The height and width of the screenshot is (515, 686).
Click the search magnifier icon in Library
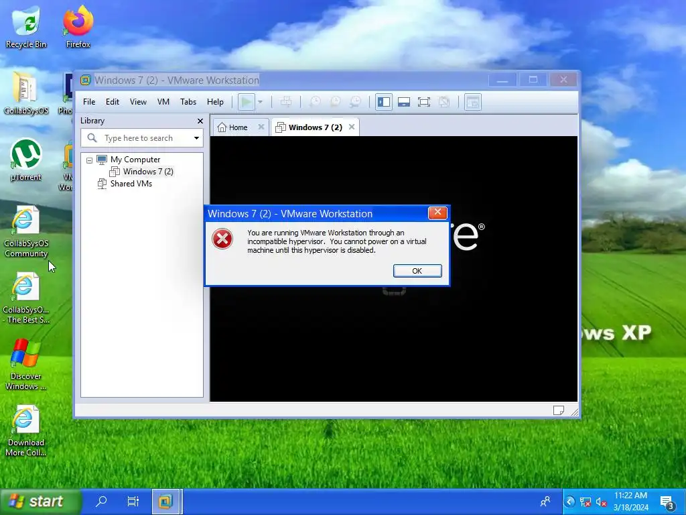(92, 138)
